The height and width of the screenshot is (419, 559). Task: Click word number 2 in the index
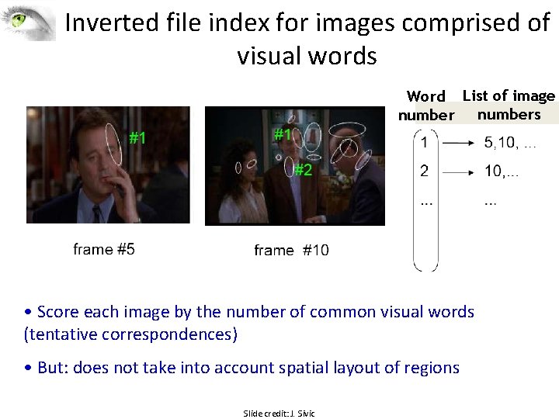click(424, 171)
